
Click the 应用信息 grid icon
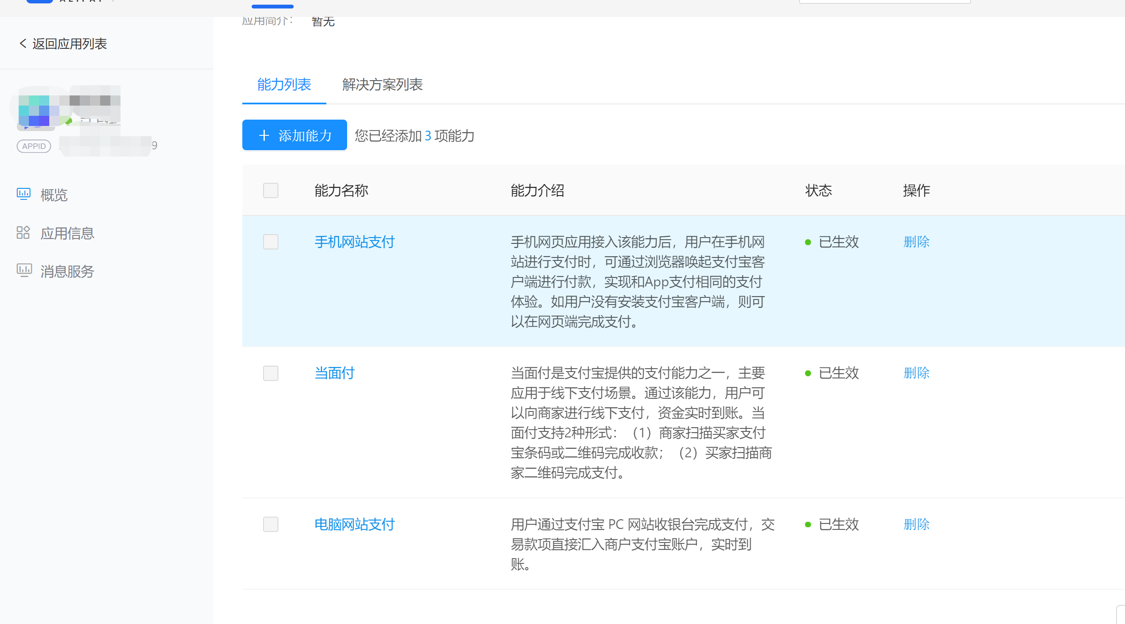click(x=23, y=233)
